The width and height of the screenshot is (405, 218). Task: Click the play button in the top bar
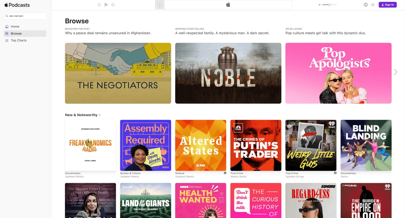(106, 5)
